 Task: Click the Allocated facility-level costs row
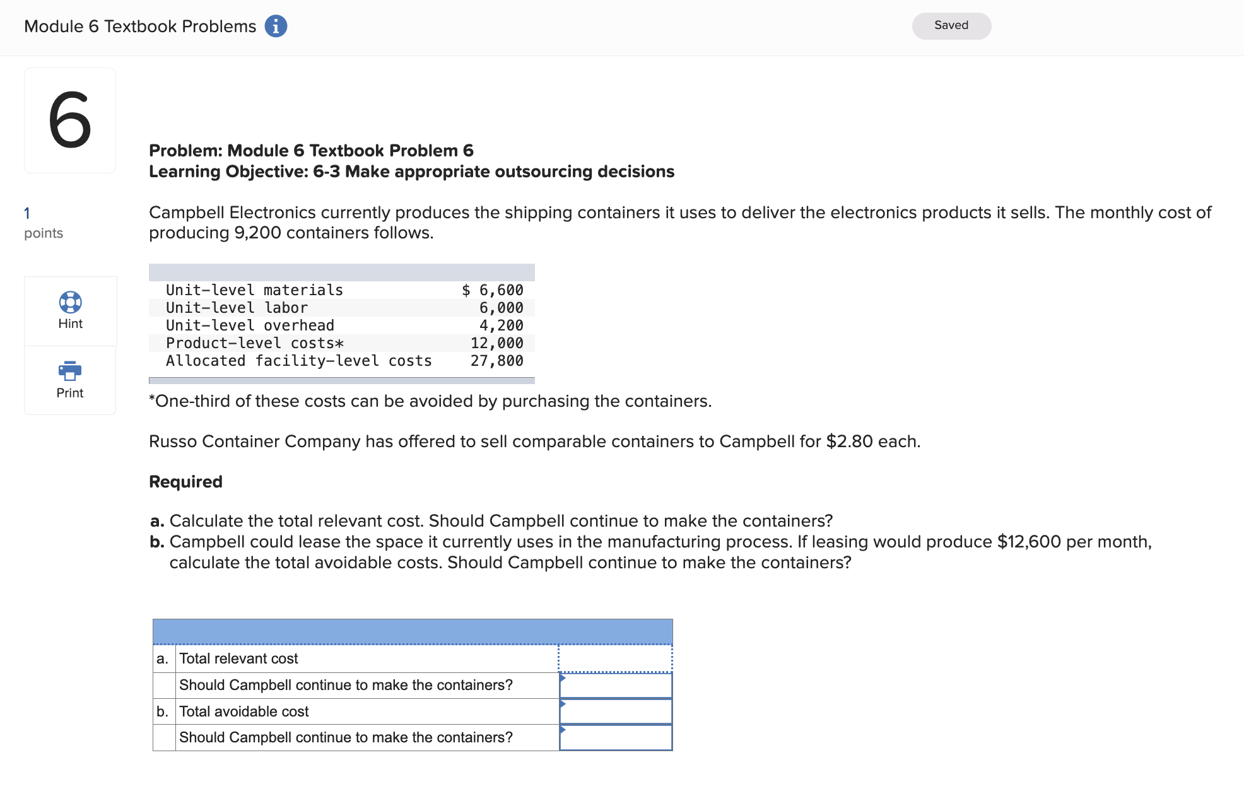[x=298, y=361]
